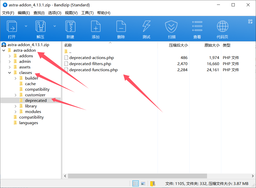The image size is (256, 188).
Task: Select the cache folder in tree
Action: pyautogui.click(x=30, y=84)
